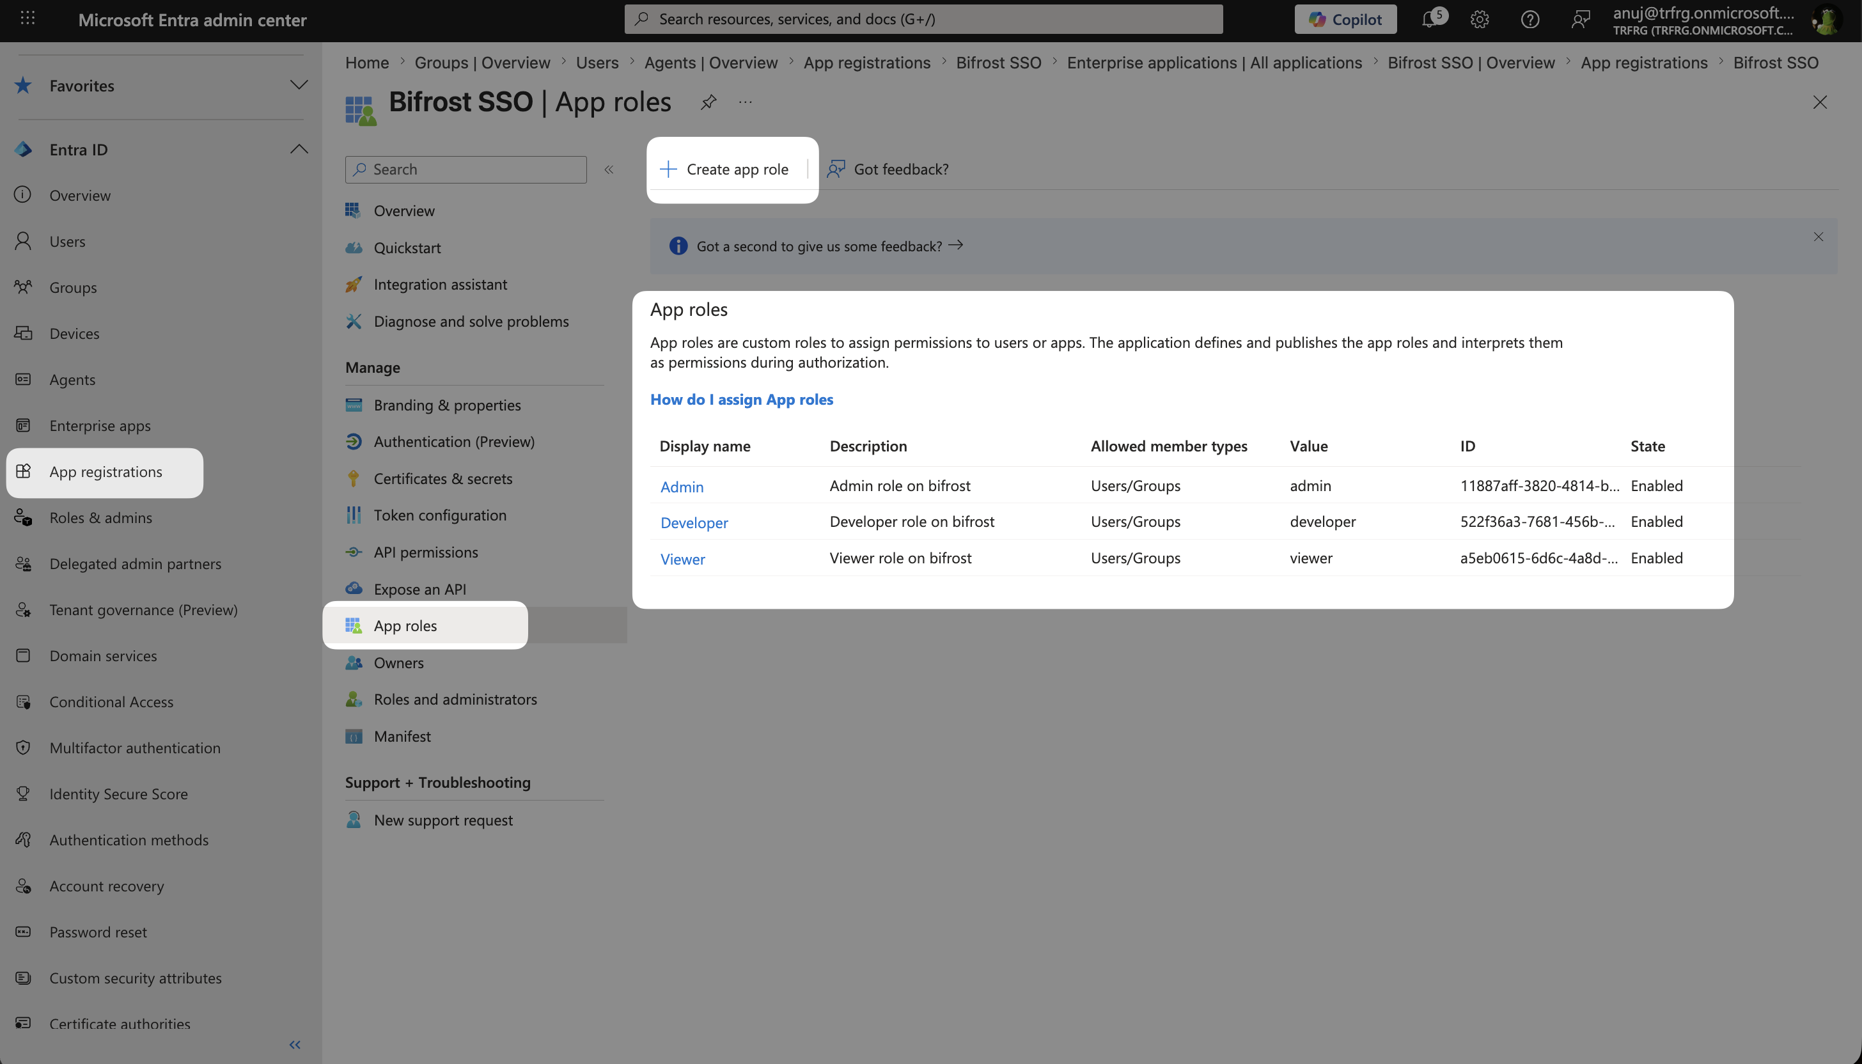The width and height of the screenshot is (1862, 1064).
Task: Open the Admin app role
Action: click(x=682, y=487)
